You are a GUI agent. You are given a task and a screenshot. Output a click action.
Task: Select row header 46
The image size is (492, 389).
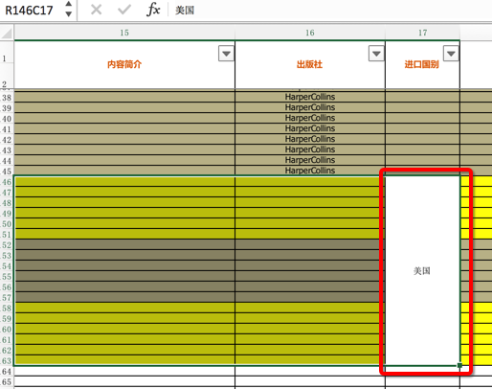tap(7, 182)
